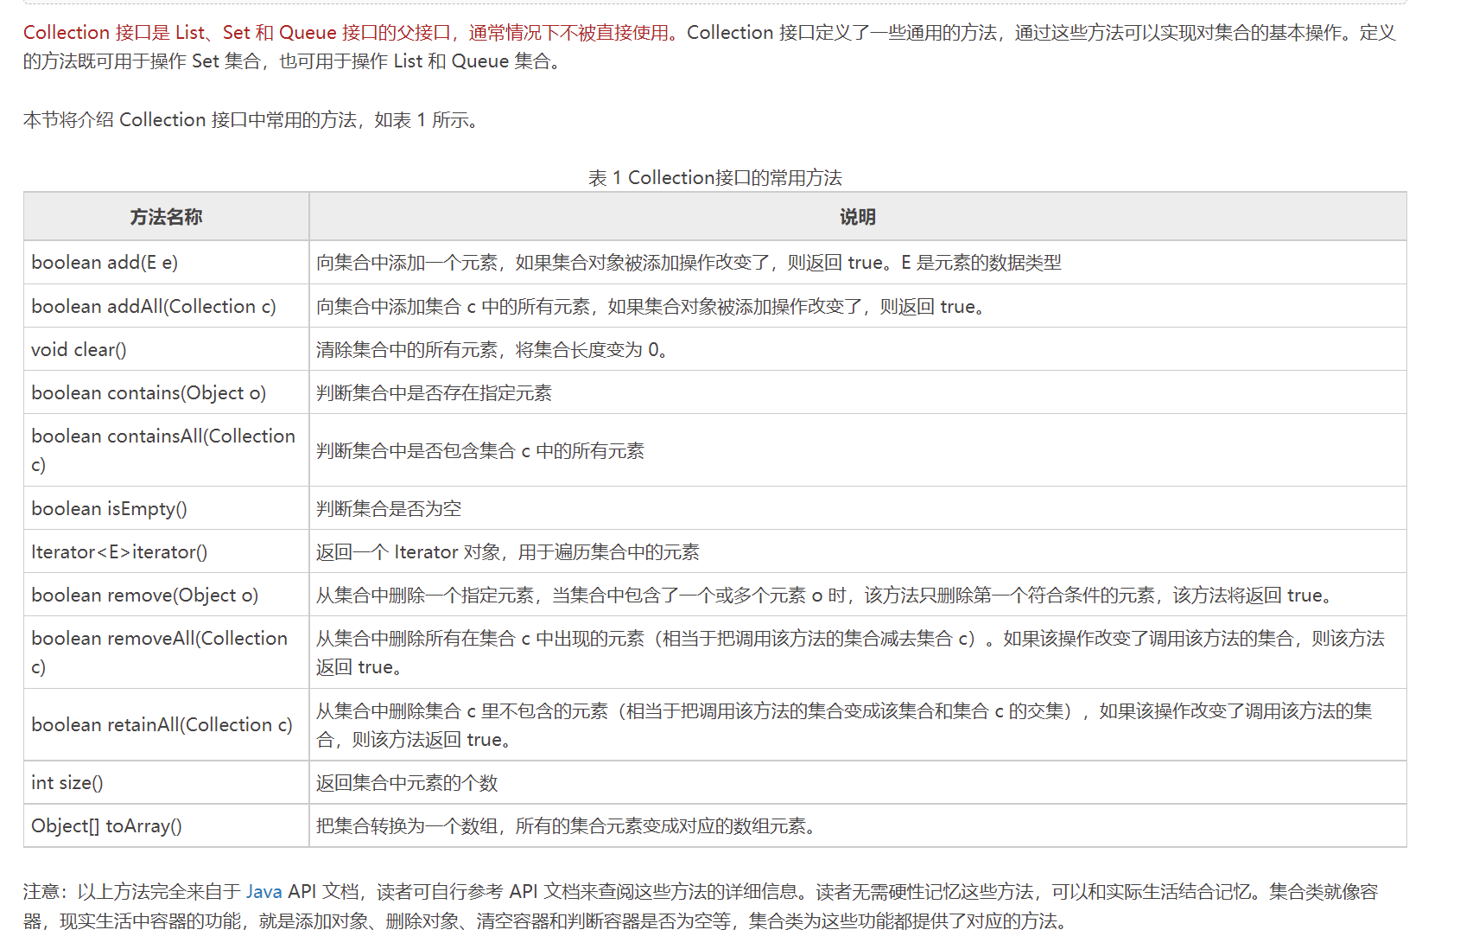
Task: Select the boolean contains(Object o) cell
Action: (166, 392)
